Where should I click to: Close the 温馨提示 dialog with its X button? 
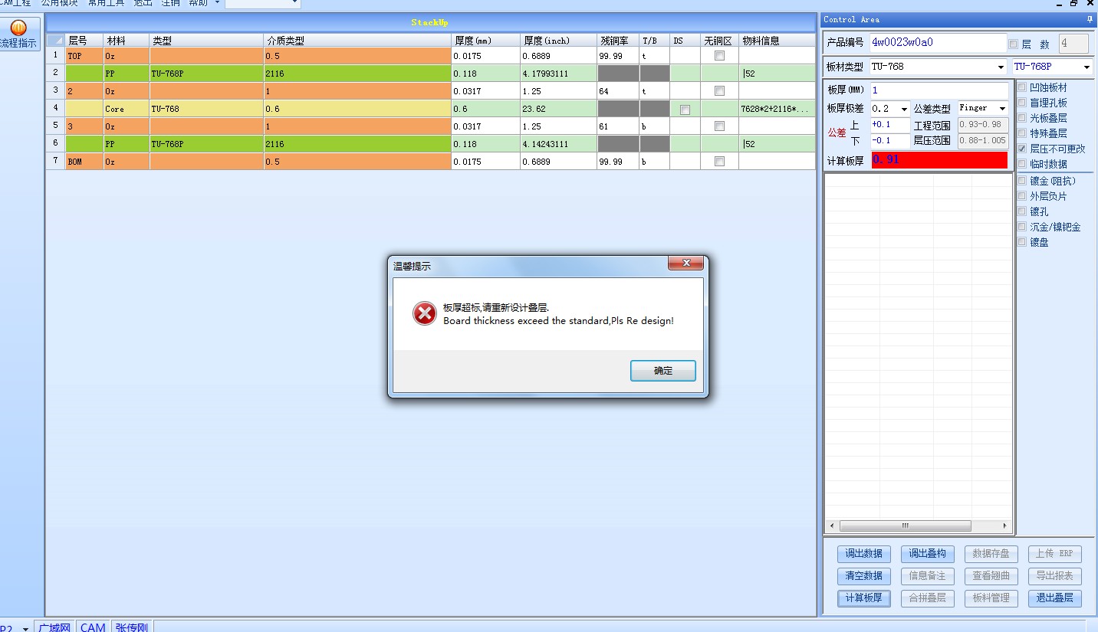coord(685,264)
